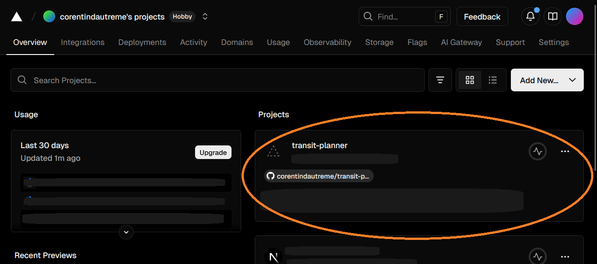Switch to the Deployments tab
Viewport: 597px width, 264px height.
(x=142, y=42)
